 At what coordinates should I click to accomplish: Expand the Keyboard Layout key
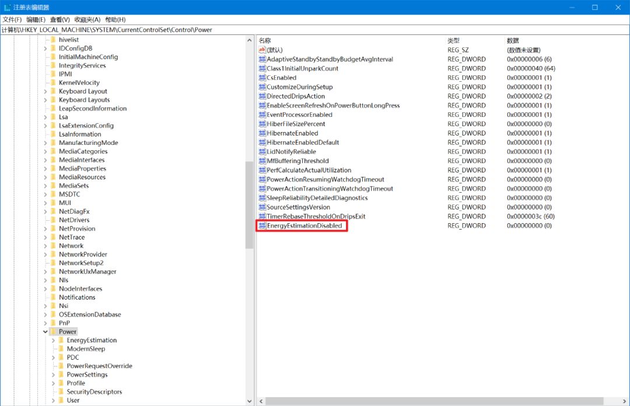click(45, 91)
